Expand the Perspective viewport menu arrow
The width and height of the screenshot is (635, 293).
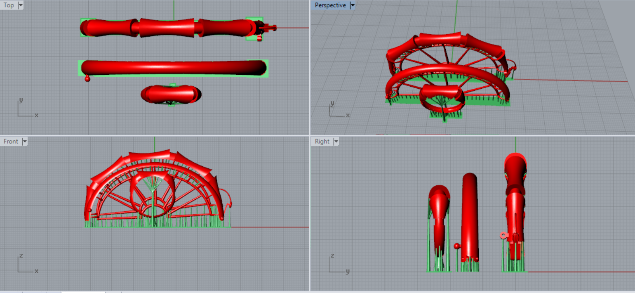click(x=352, y=5)
